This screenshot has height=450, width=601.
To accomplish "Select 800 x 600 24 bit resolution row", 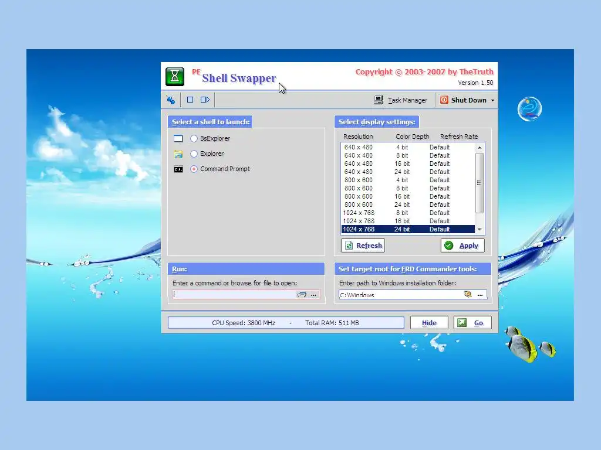I will [x=408, y=204].
